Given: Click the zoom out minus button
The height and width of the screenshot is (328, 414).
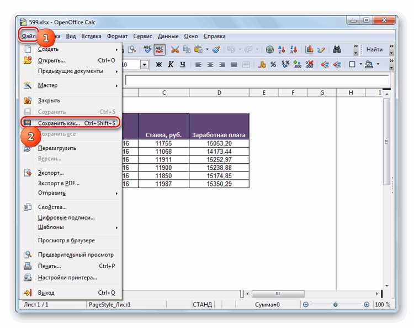Looking at the screenshot, I should [305, 305].
